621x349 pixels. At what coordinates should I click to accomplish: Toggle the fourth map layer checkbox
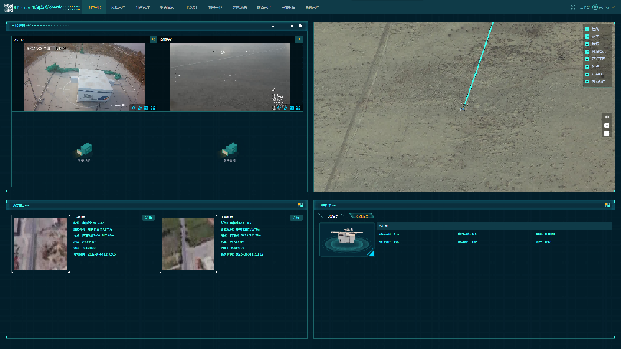(587, 52)
